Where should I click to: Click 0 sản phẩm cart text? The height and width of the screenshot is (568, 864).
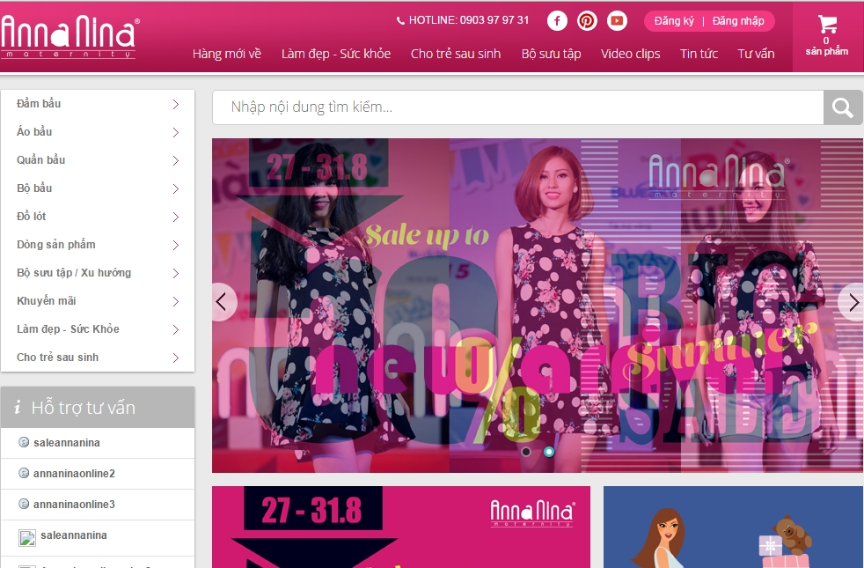click(826, 46)
